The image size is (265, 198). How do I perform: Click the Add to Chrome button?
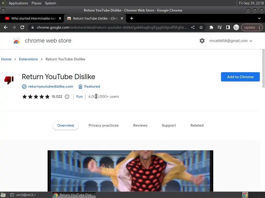[240, 77]
